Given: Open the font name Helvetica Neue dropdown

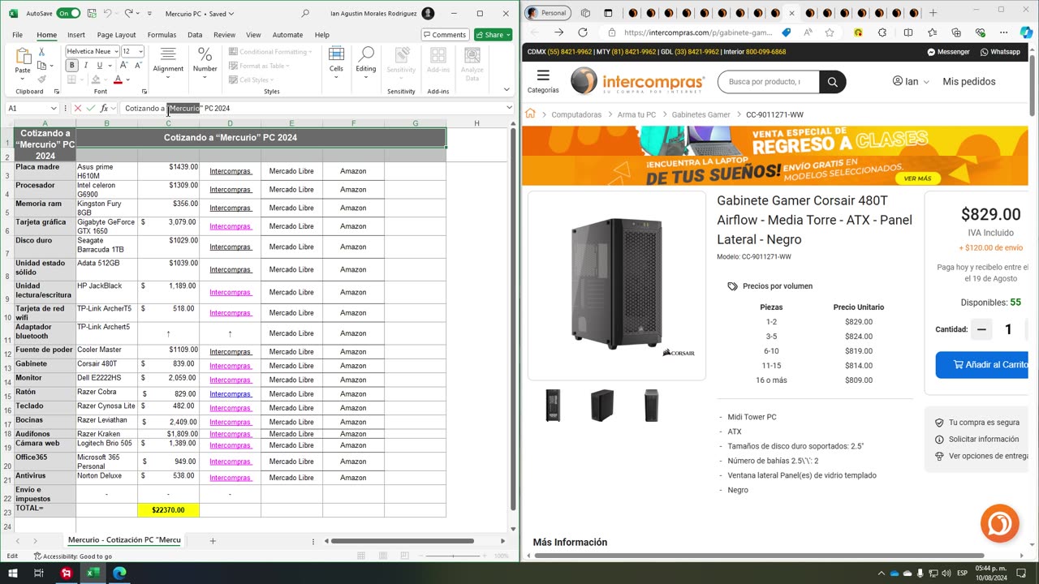Looking at the screenshot, I should coord(117,52).
